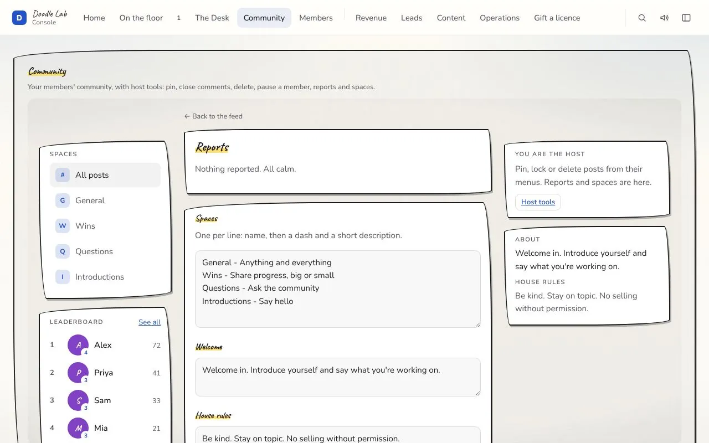Viewport: 709px width, 443px height.
Task: Select the Introductions space
Action: coord(105,277)
